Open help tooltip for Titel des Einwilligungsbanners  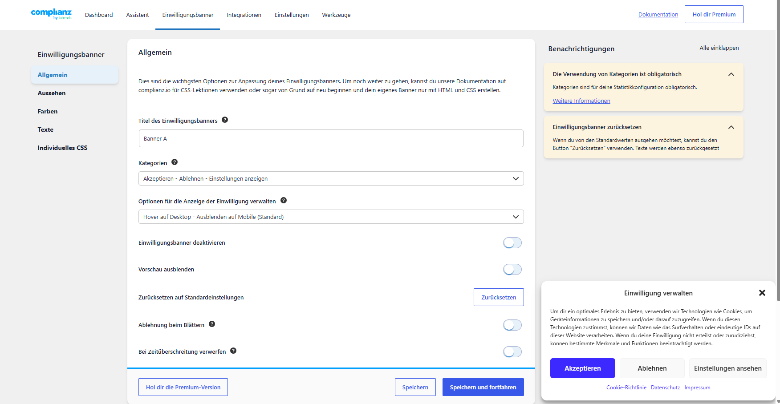(x=225, y=120)
